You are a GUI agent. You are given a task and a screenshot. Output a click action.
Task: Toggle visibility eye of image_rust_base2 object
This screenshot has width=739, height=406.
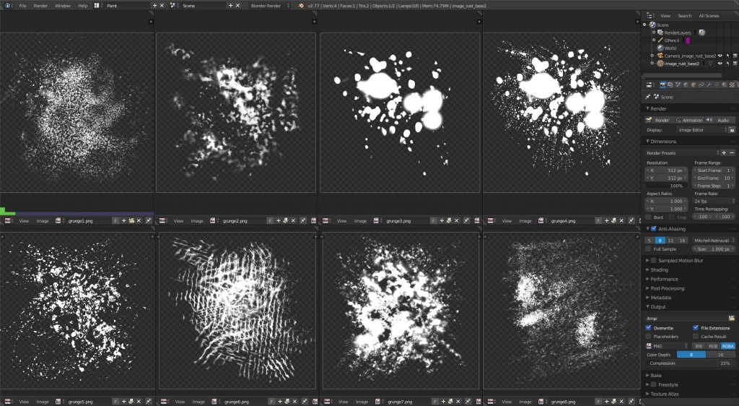(x=720, y=64)
